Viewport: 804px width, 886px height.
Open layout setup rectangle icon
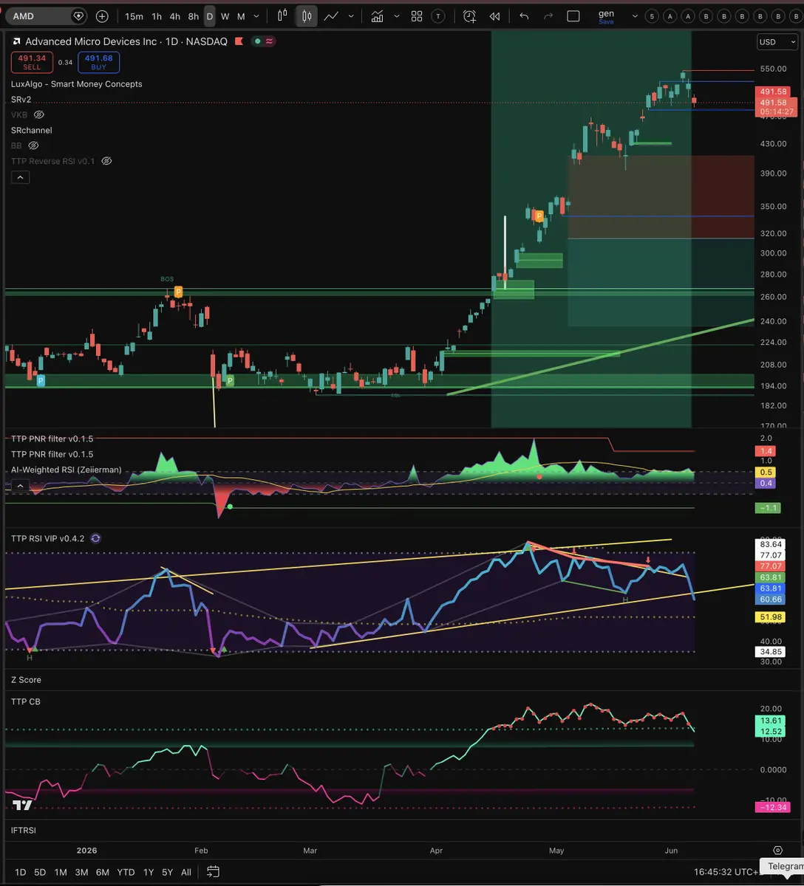tap(573, 16)
